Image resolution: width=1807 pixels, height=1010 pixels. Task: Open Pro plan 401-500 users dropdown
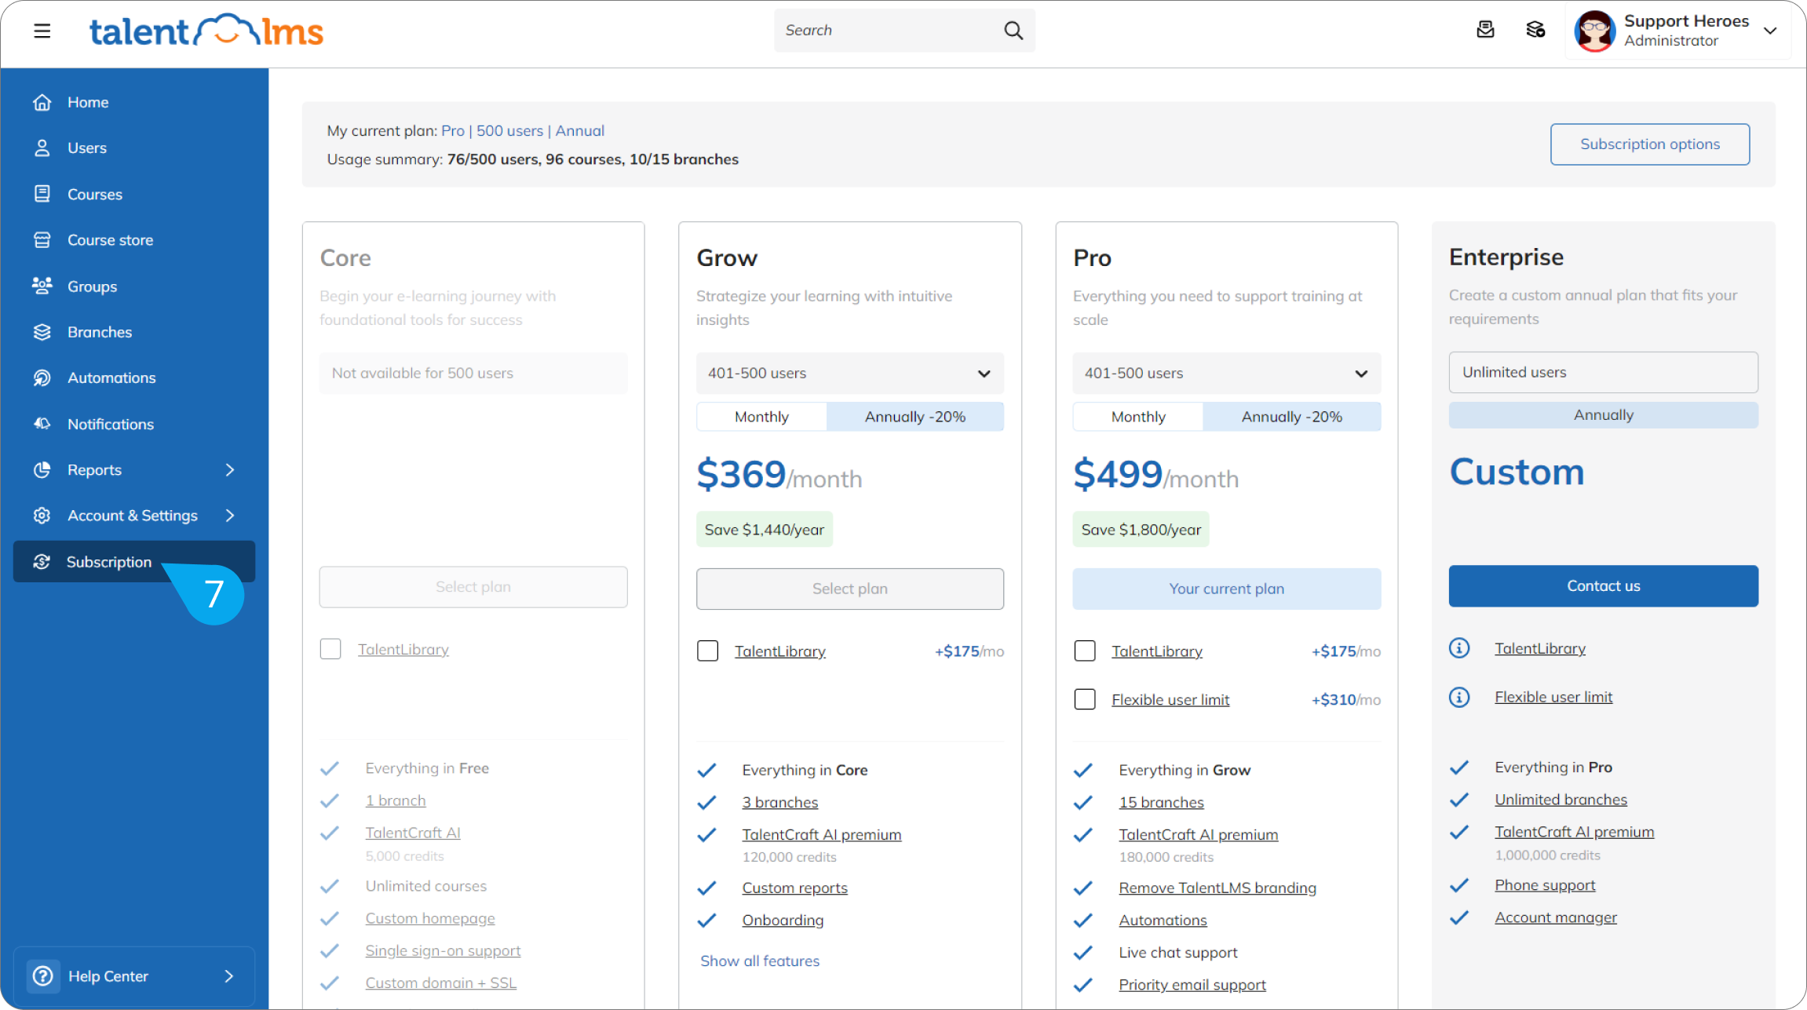pyautogui.click(x=1227, y=373)
